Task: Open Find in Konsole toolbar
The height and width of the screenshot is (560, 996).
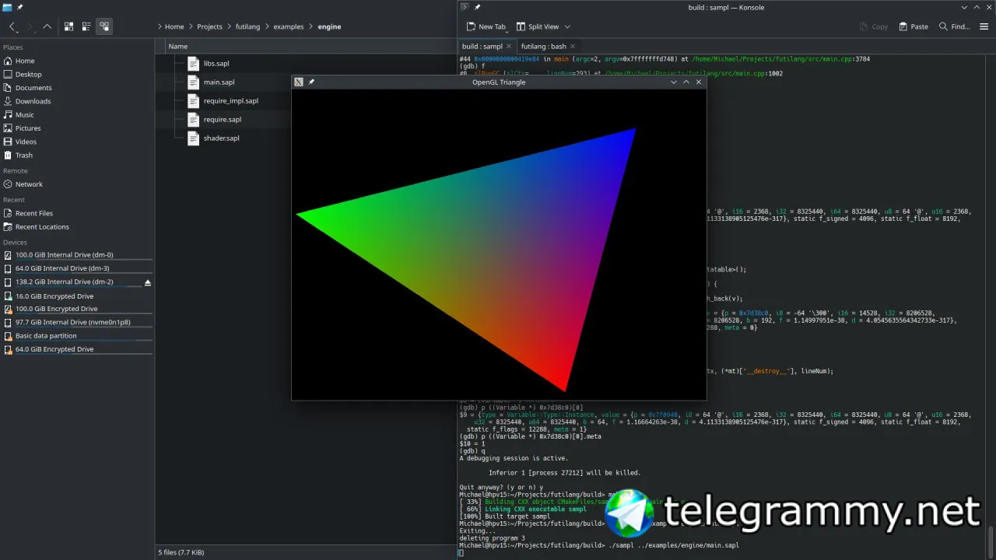Action: coord(954,26)
